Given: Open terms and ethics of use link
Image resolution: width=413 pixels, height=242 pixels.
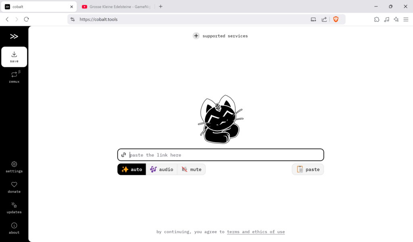Looking at the screenshot, I should 256,232.
